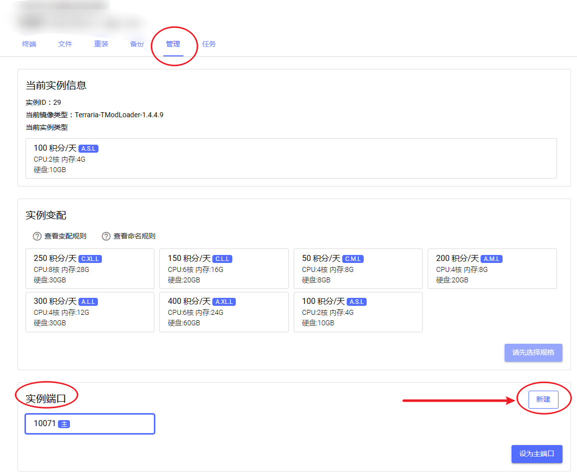Select the 250 积分/天 C.XL.L plan card

coord(90,268)
